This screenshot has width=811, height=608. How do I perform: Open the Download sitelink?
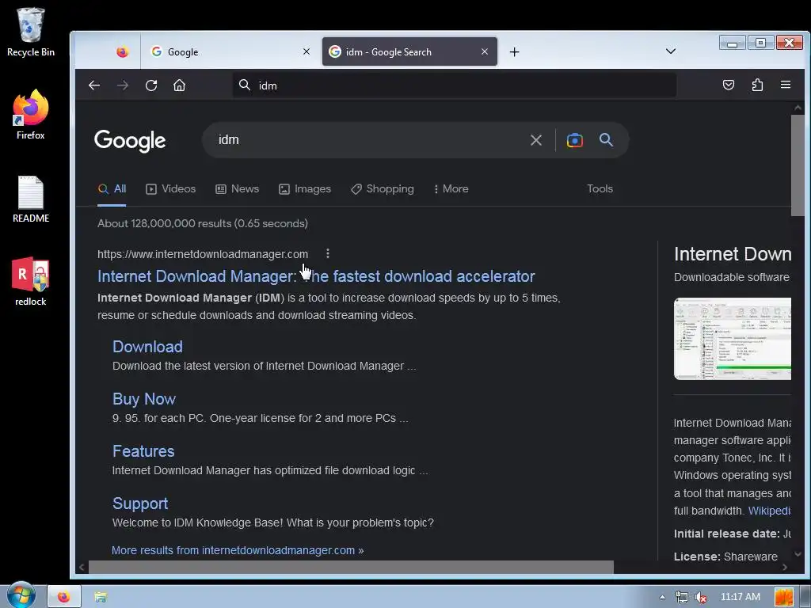click(147, 347)
